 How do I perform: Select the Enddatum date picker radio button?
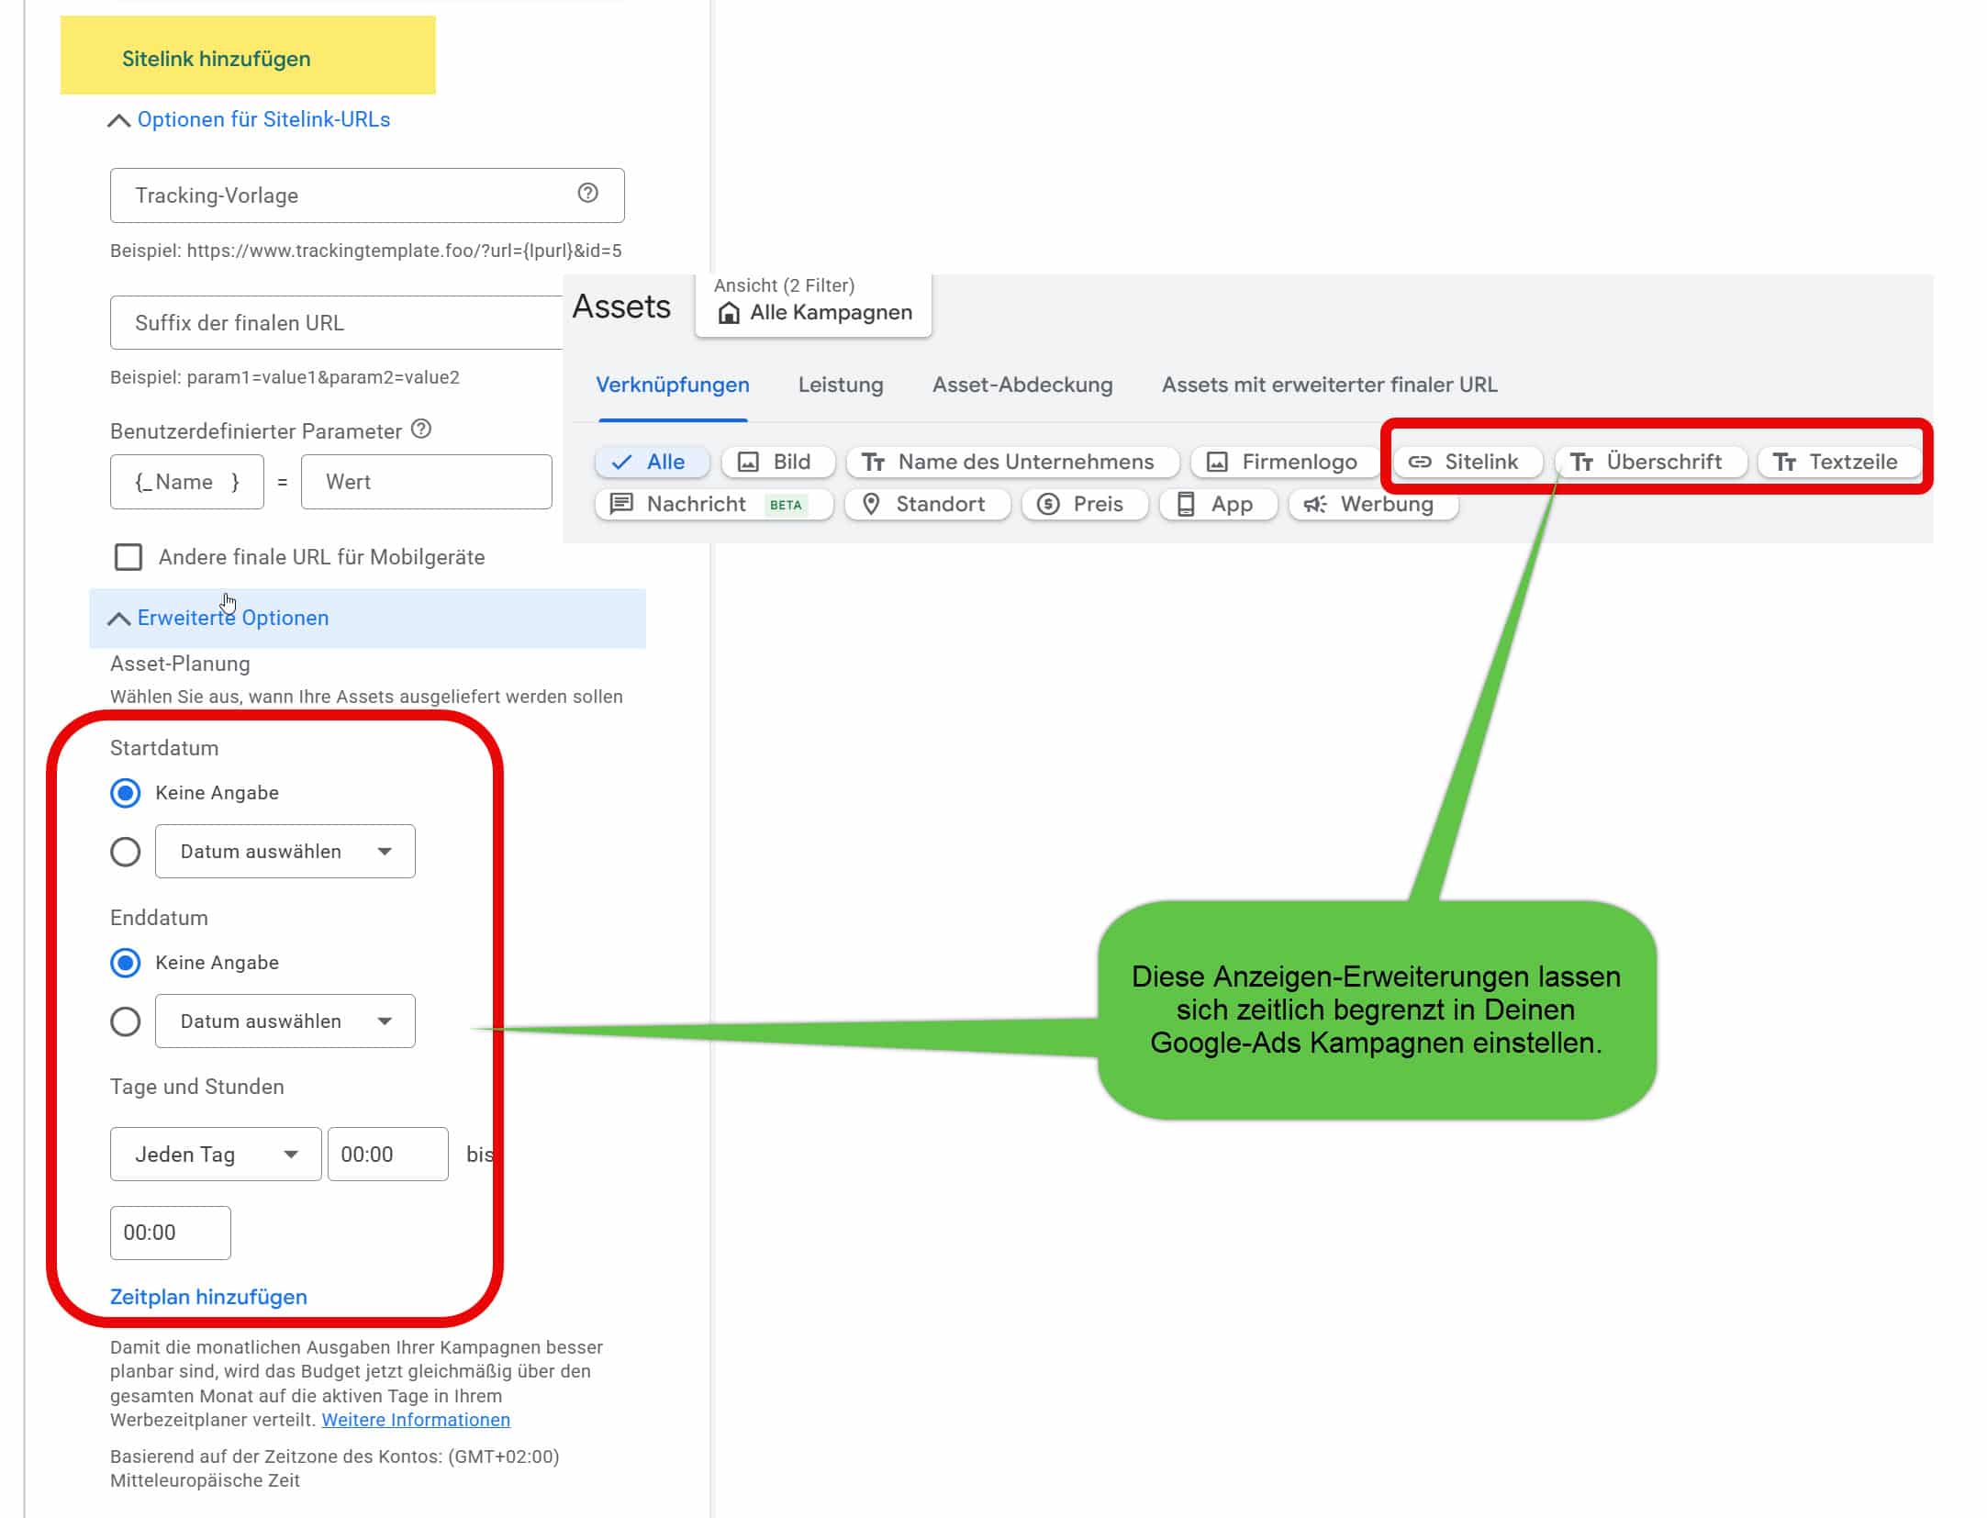coord(125,1021)
